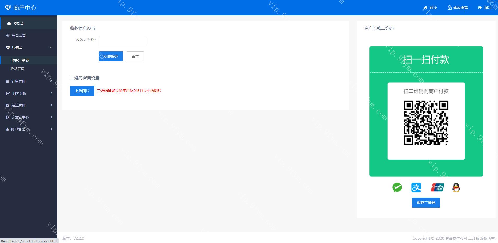This screenshot has width=498, height=243.
Task: Click the QQ penguin icon
Action: pos(456,188)
